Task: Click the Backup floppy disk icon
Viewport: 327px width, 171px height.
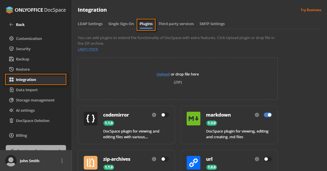Action: point(11,59)
